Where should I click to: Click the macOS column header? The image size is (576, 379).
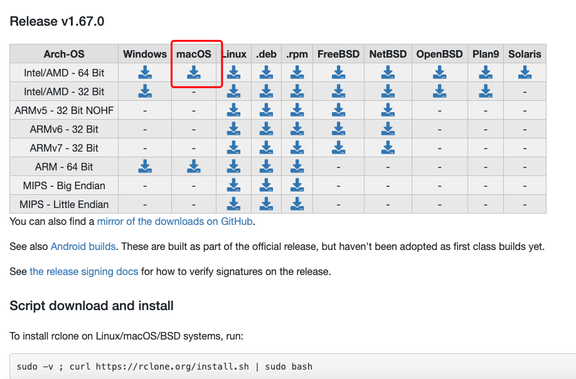click(194, 54)
